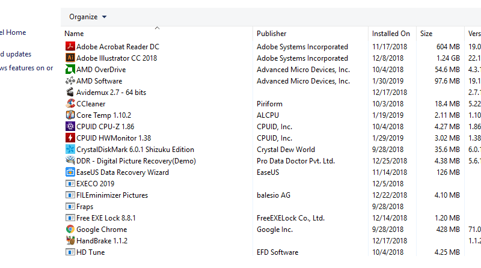Image resolution: width=481 pixels, height=268 pixels.
Task: Click the sort arrow above the Name column
Action: pos(157,28)
